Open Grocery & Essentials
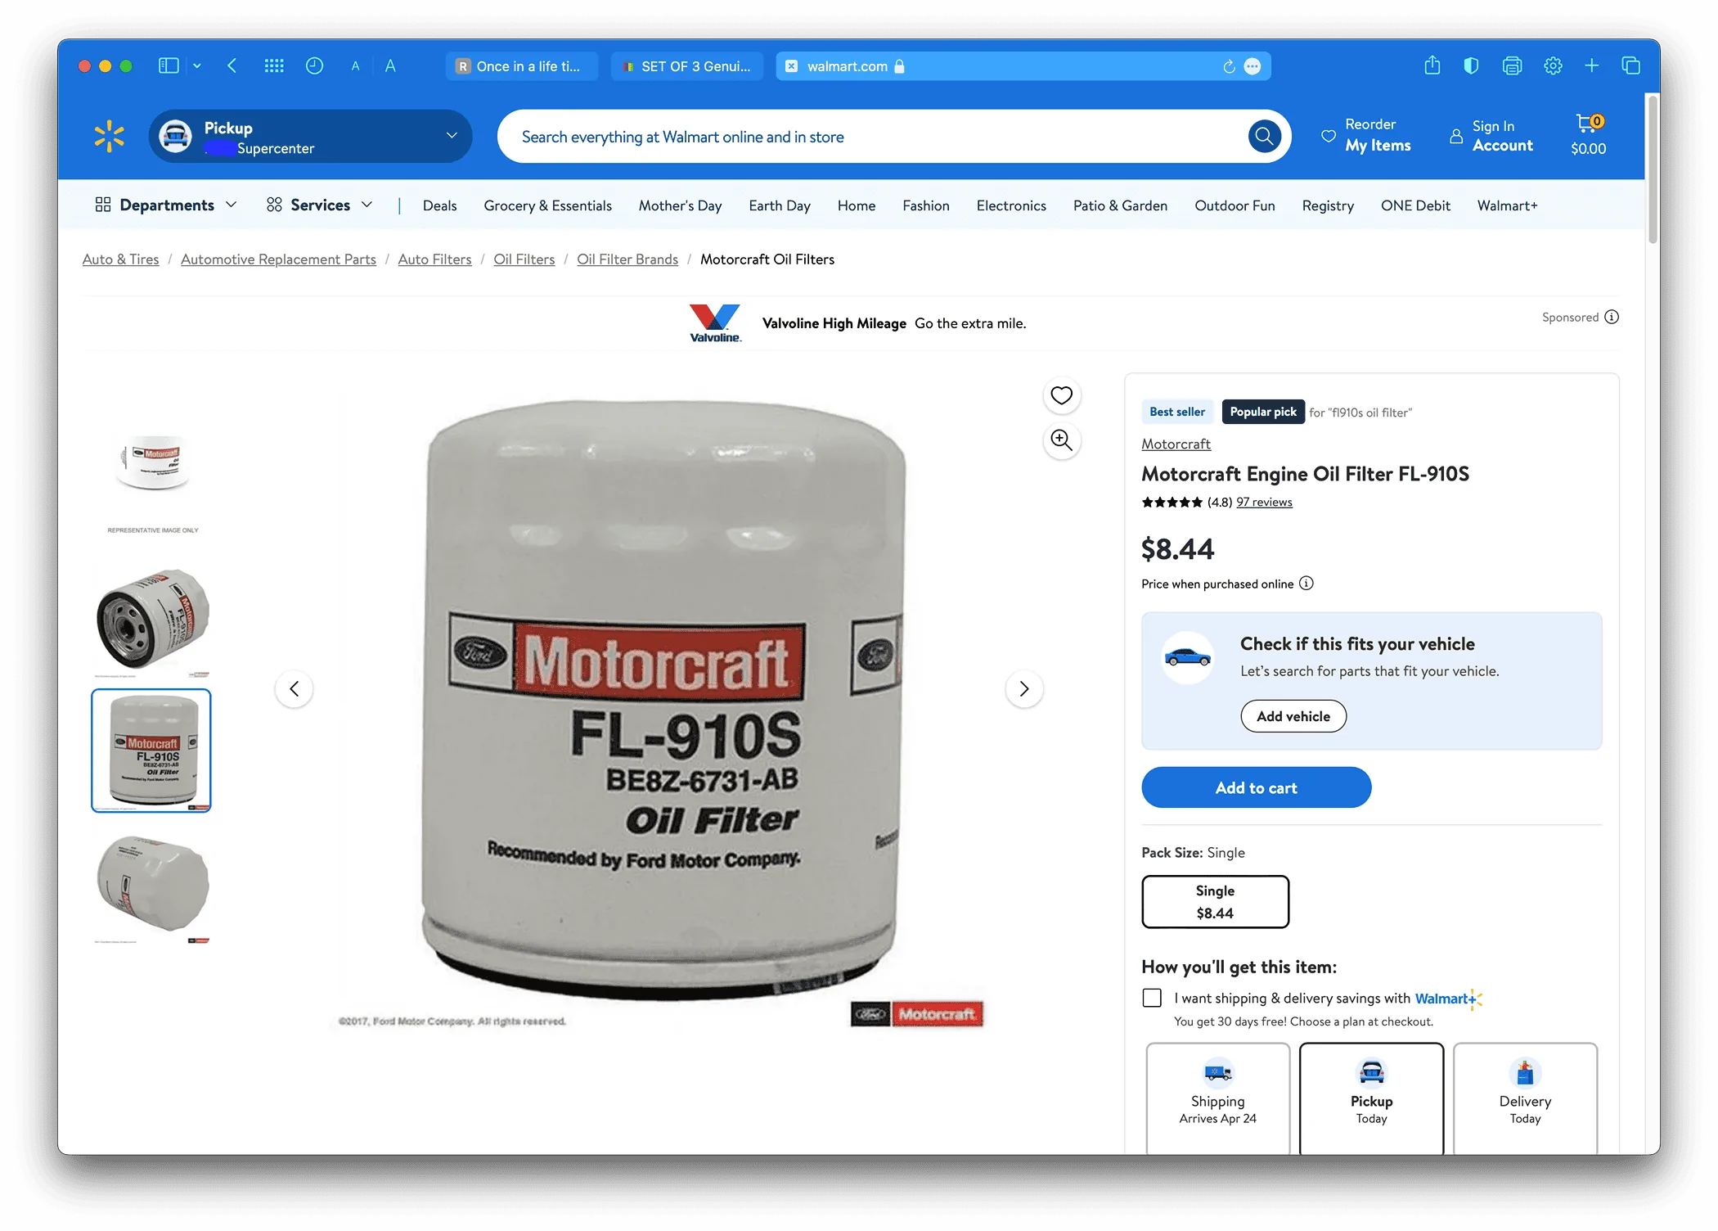This screenshot has height=1231, width=1718. click(547, 205)
